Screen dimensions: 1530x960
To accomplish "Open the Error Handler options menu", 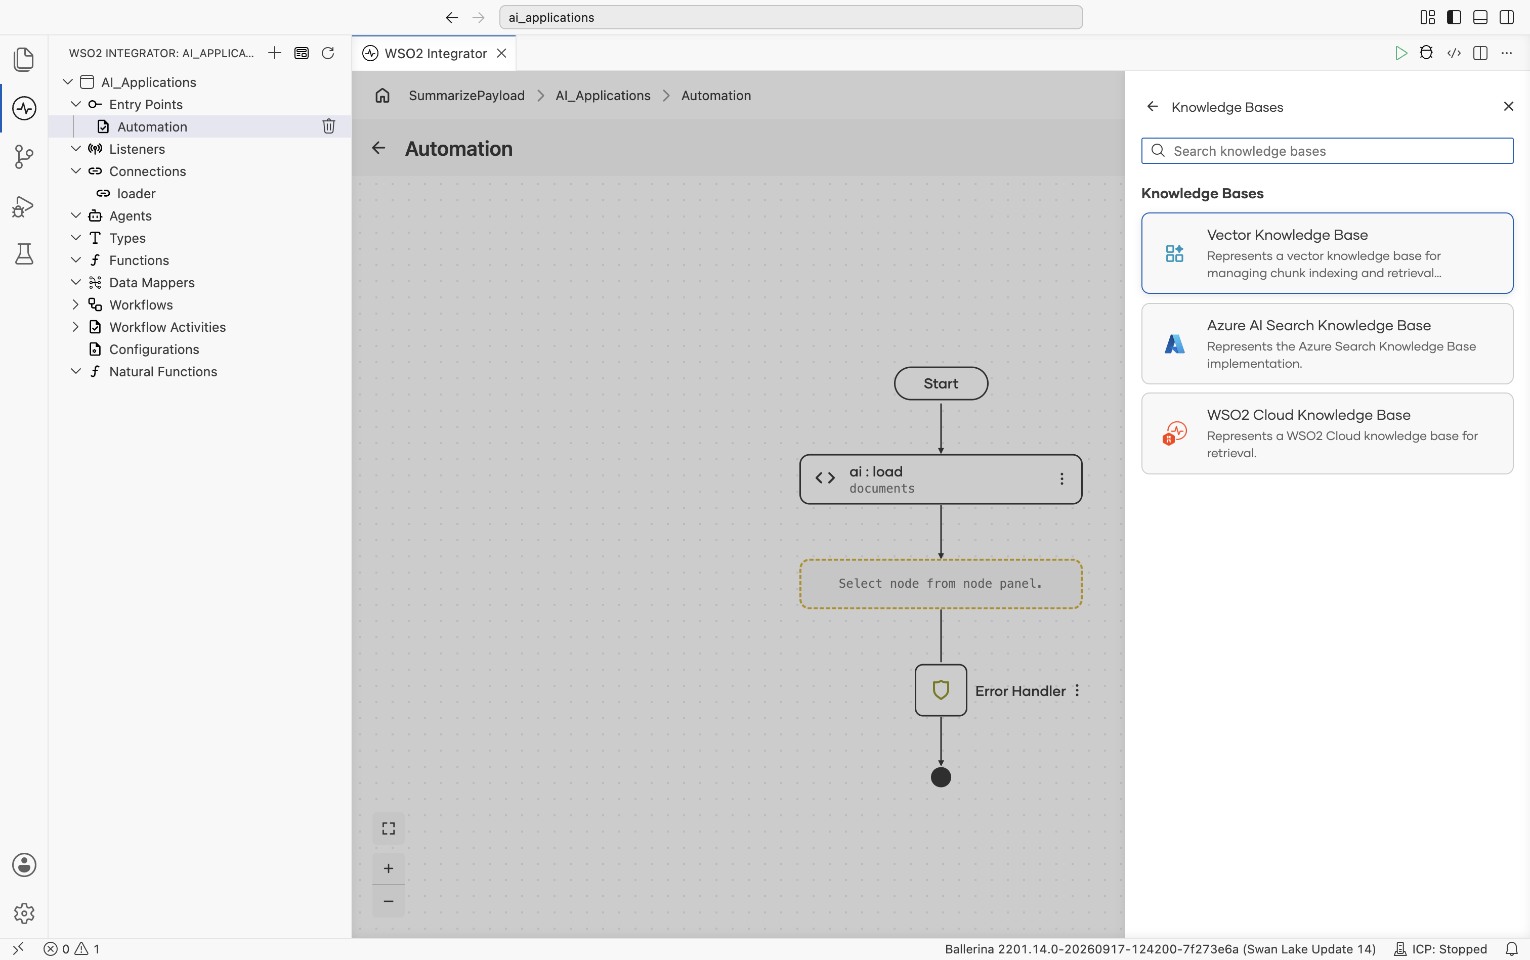I will (x=1077, y=691).
